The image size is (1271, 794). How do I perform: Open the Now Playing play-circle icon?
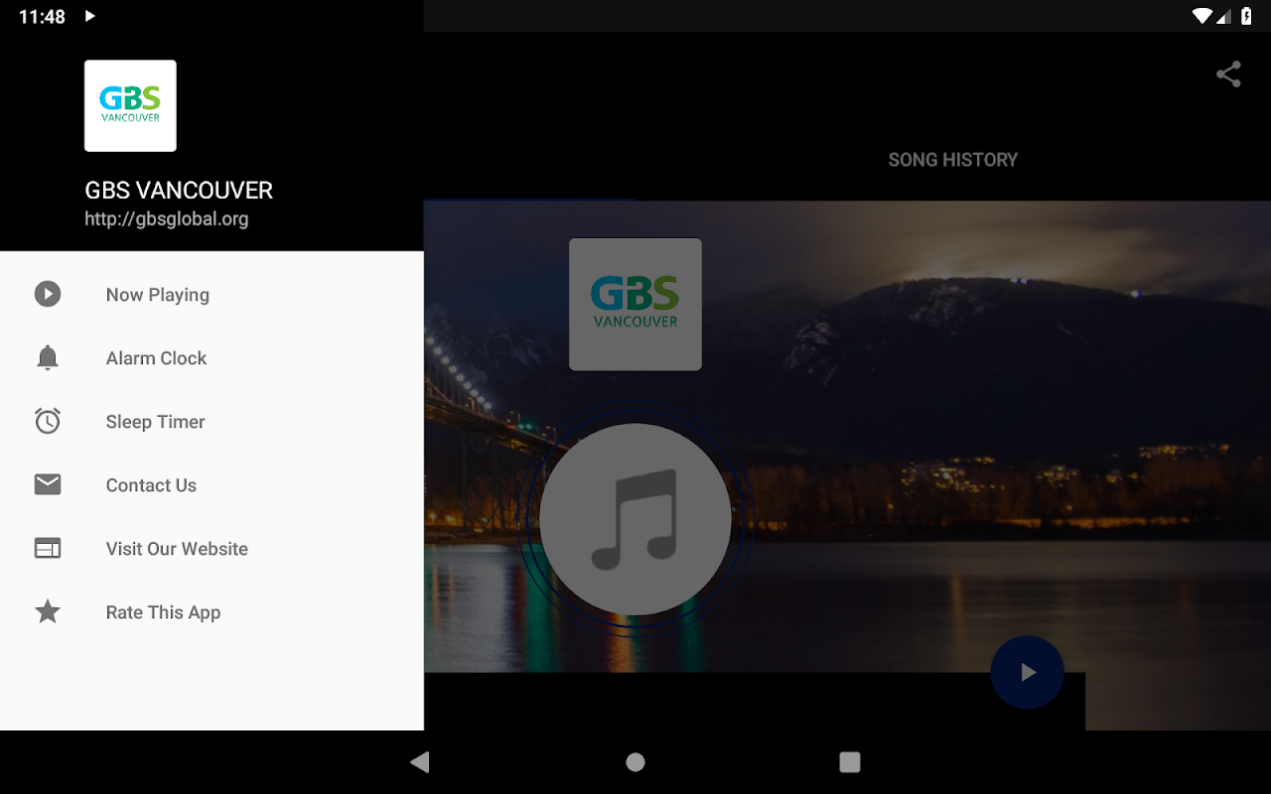click(48, 294)
